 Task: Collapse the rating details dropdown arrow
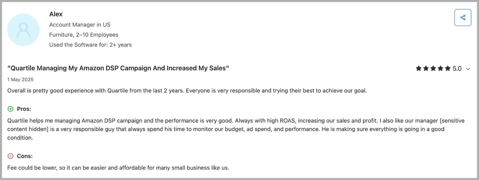(x=468, y=69)
